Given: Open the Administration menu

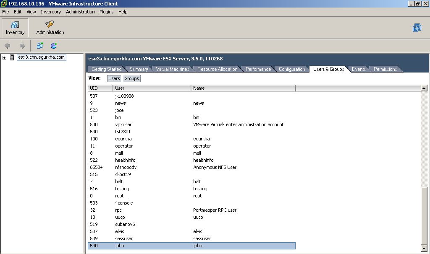Looking at the screenshot, I should [x=80, y=12].
